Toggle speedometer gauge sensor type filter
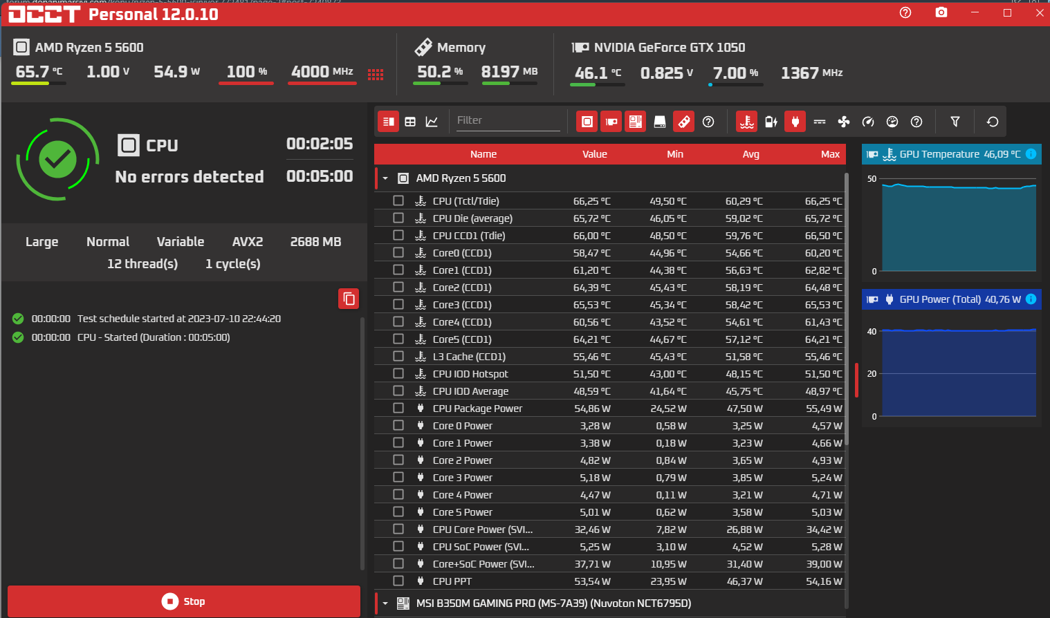 click(868, 122)
